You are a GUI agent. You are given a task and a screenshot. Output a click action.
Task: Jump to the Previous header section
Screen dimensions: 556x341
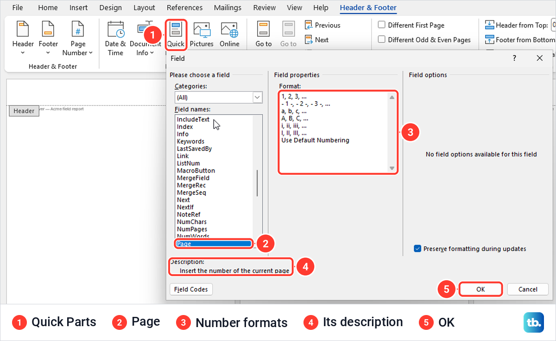(x=322, y=25)
